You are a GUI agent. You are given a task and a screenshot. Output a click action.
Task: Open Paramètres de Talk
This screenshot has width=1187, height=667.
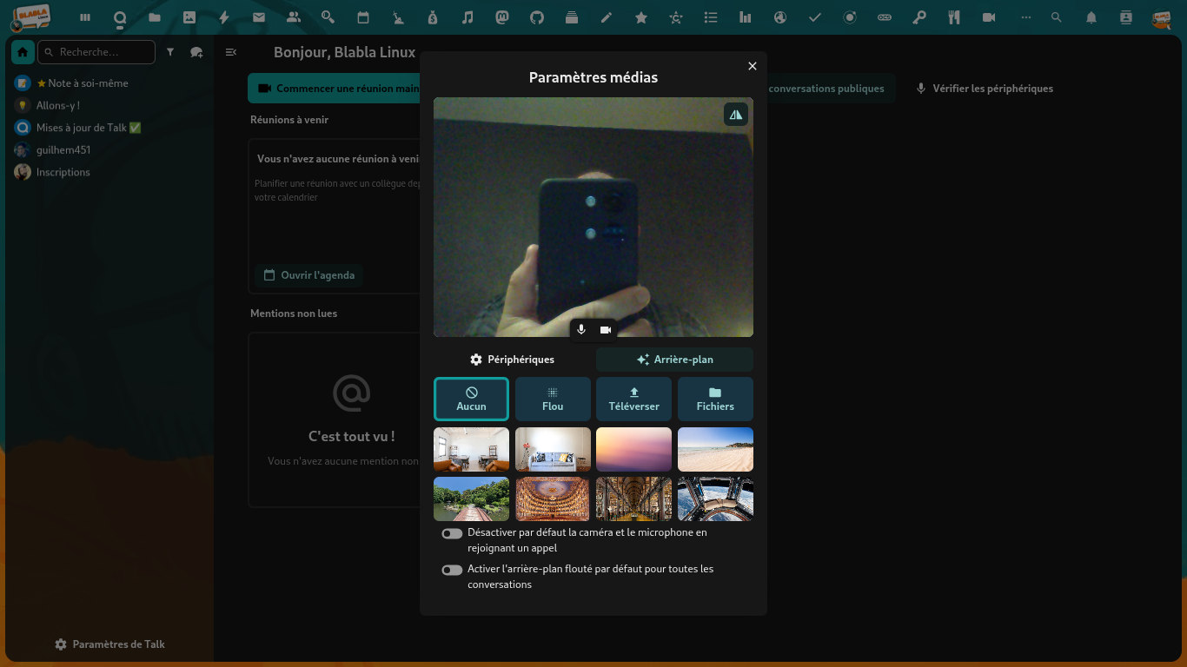109,644
